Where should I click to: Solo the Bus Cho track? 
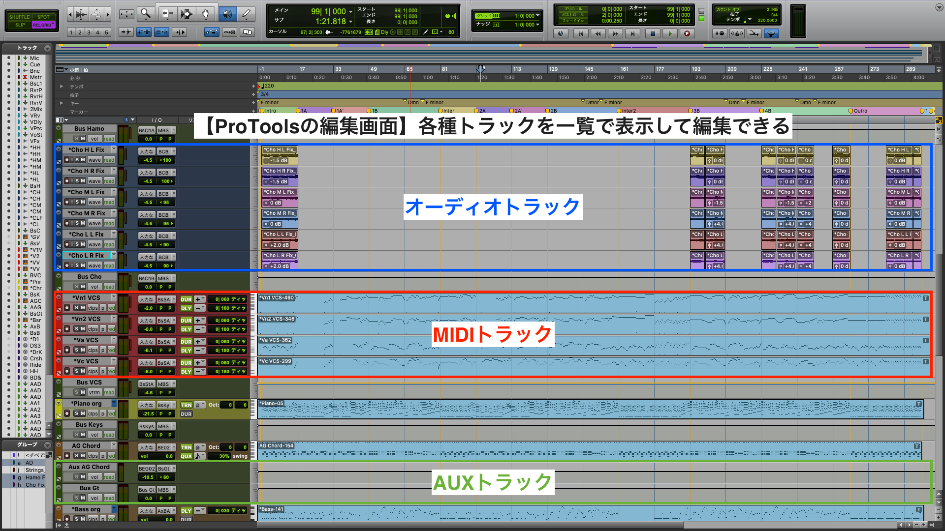click(x=77, y=287)
